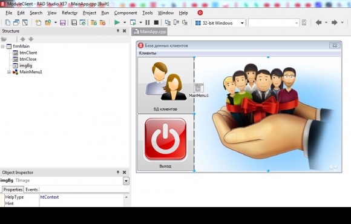351x224 pixels.
Task: Switch to the Events tab
Action: [x=31, y=189]
